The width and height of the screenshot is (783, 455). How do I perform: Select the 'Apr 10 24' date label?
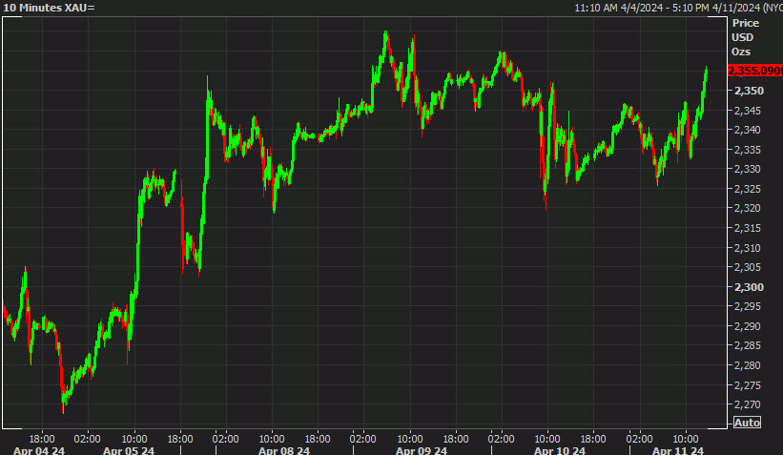[x=559, y=450]
